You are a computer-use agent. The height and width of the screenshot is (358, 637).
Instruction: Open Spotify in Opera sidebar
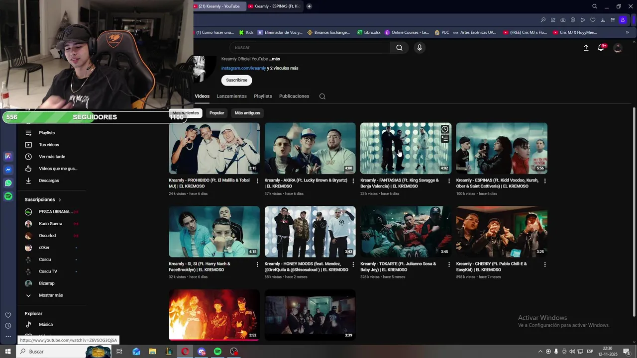[8, 196]
